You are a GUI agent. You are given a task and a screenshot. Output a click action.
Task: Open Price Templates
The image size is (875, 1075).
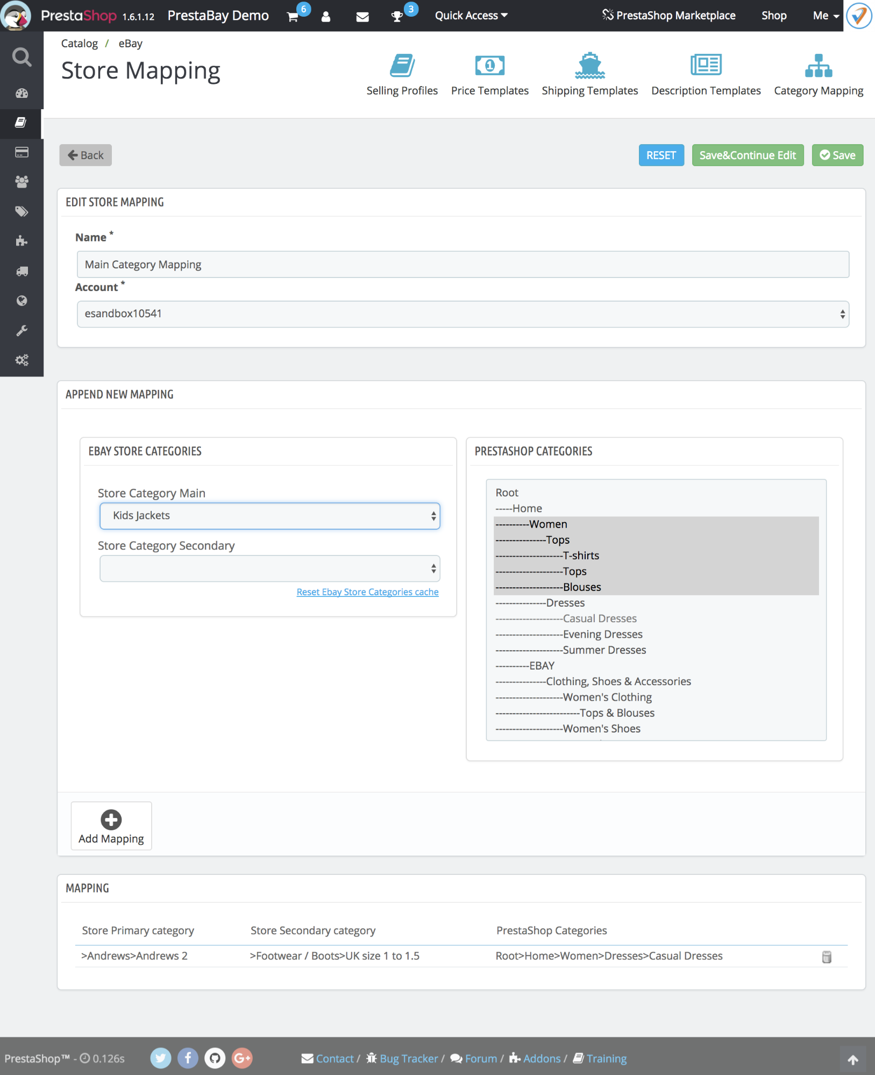[x=489, y=75]
